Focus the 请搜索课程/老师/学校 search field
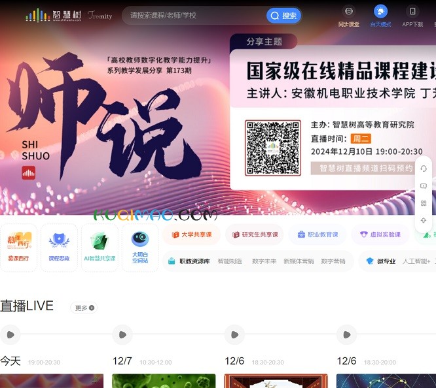Screen dimensions: 436x388 (x=194, y=15)
